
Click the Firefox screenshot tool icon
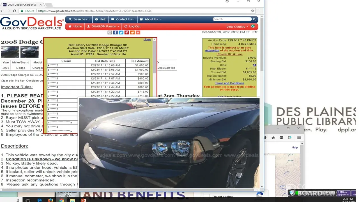pos(290,138)
